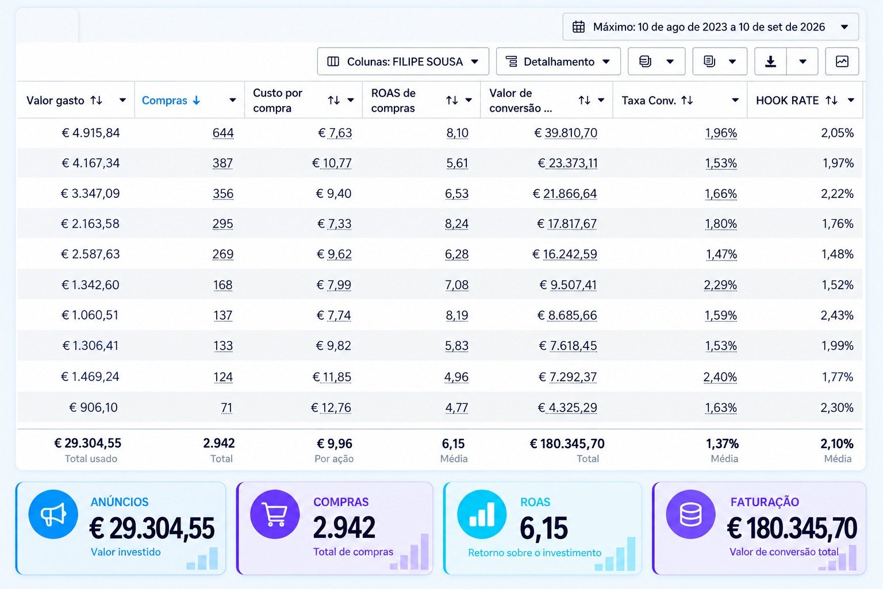Click the megaphone icon on the Anúncios card
Viewport: 883px width, 589px height.
click(53, 514)
